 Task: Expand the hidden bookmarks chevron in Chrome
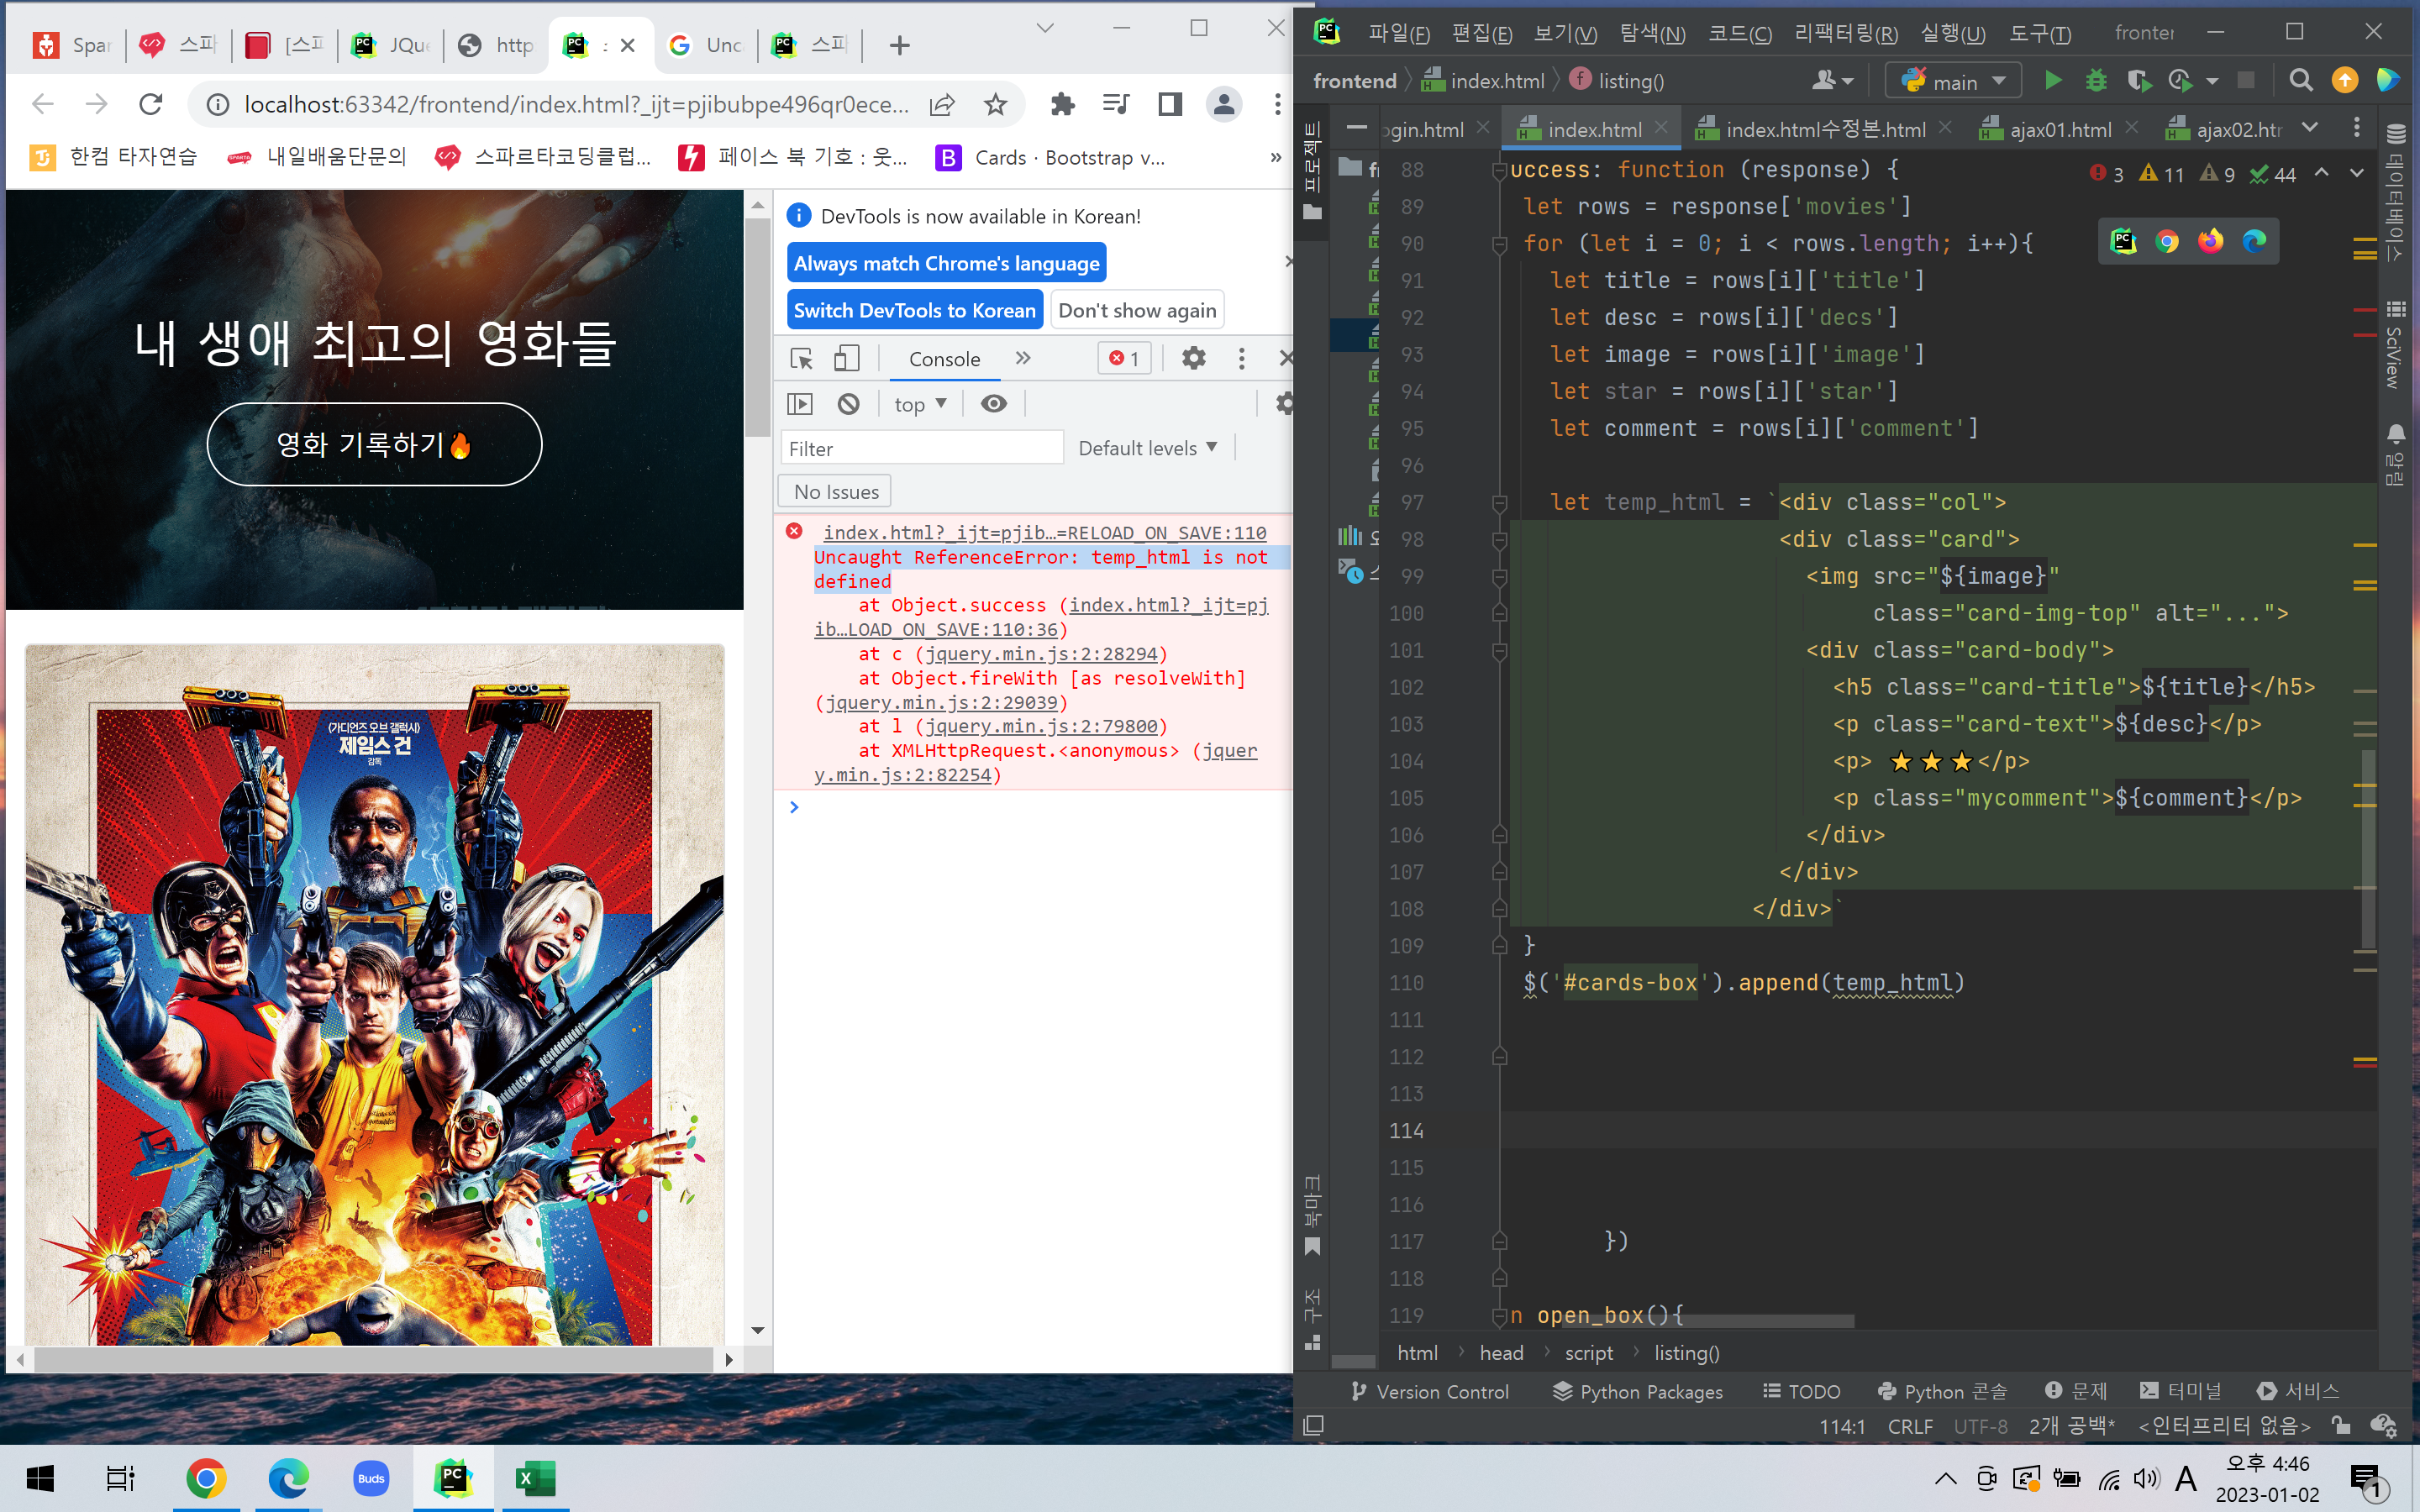pyautogui.click(x=1275, y=157)
